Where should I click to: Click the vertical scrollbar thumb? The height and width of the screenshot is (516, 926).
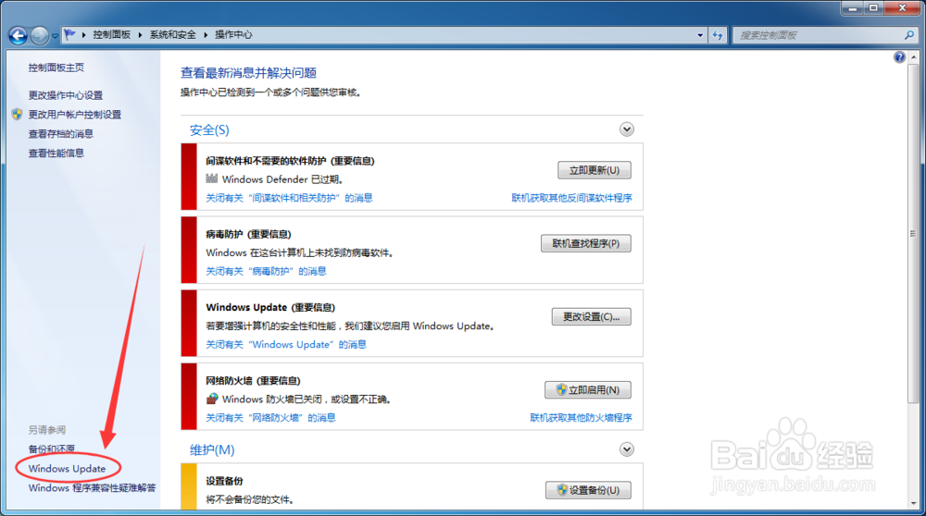[914, 234]
